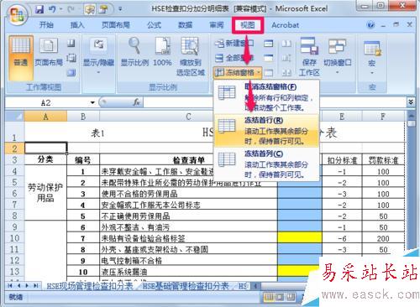Click the vertical scrollbar up arrow
This screenshot has width=420, height=307.
pos(411,115)
